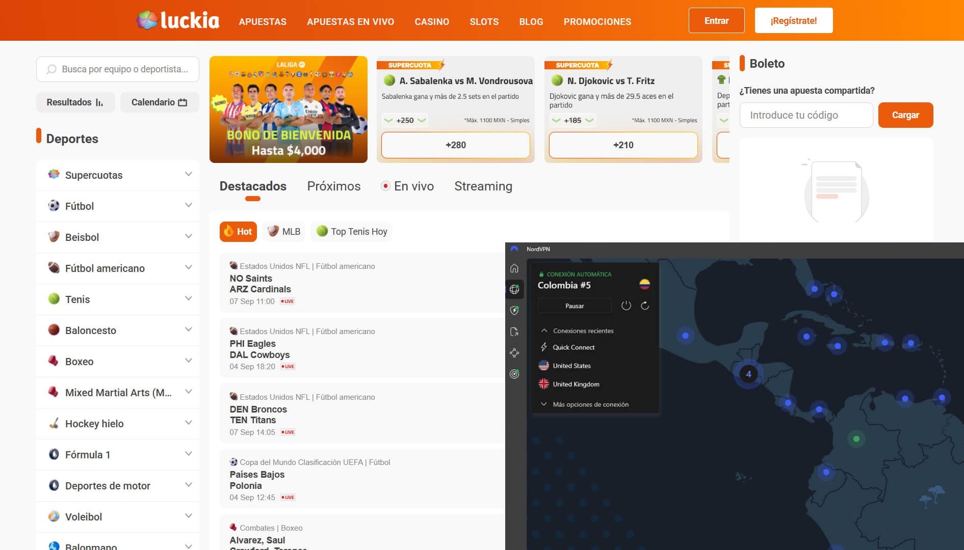964x550 pixels.
Task: Expand the Fútbol sports category
Action: pyautogui.click(x=117, y=206)
